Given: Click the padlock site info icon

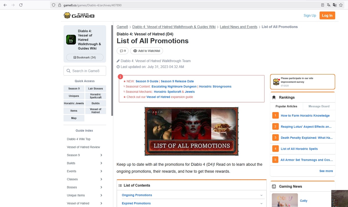Looking at the screenshot, I should pos(59,5).
